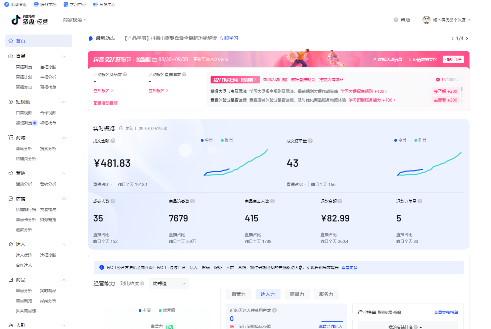491x329 pixels.
Task: Click help icon next to 退款订单量
Action: (x=420, y=201)
